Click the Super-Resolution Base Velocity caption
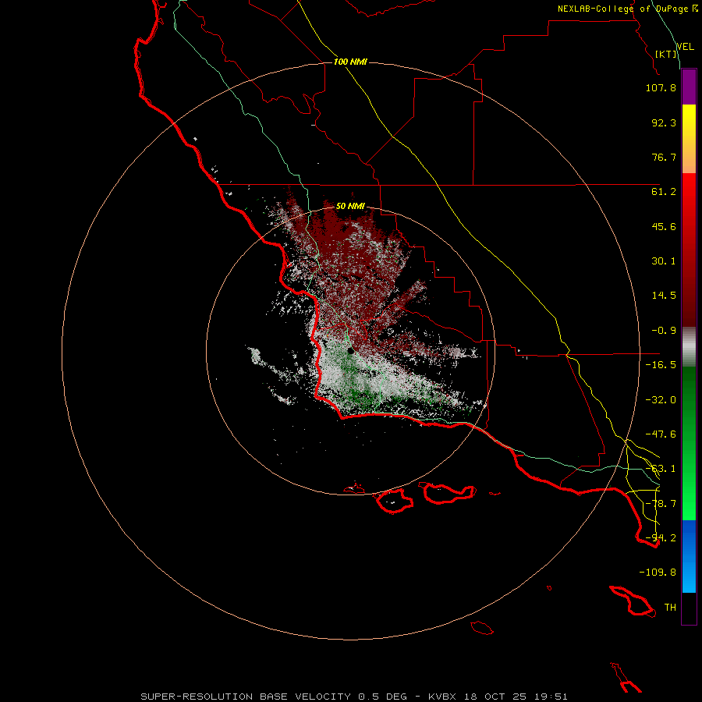The image size is (702, 702). click(x=354, y=697)
